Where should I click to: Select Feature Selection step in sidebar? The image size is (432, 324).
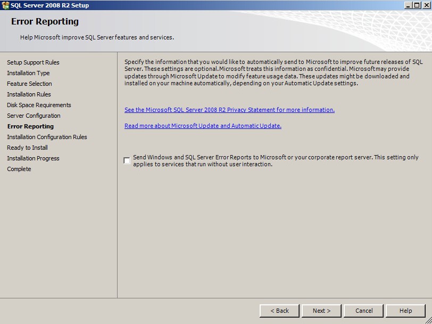[x=29, y=84]
